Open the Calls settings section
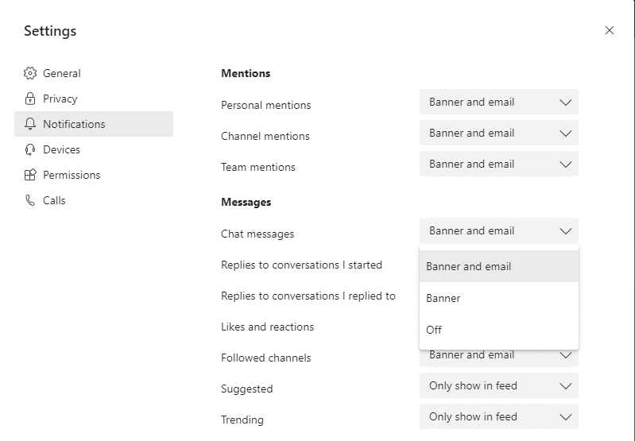The image size is (635, 441). 54,200
